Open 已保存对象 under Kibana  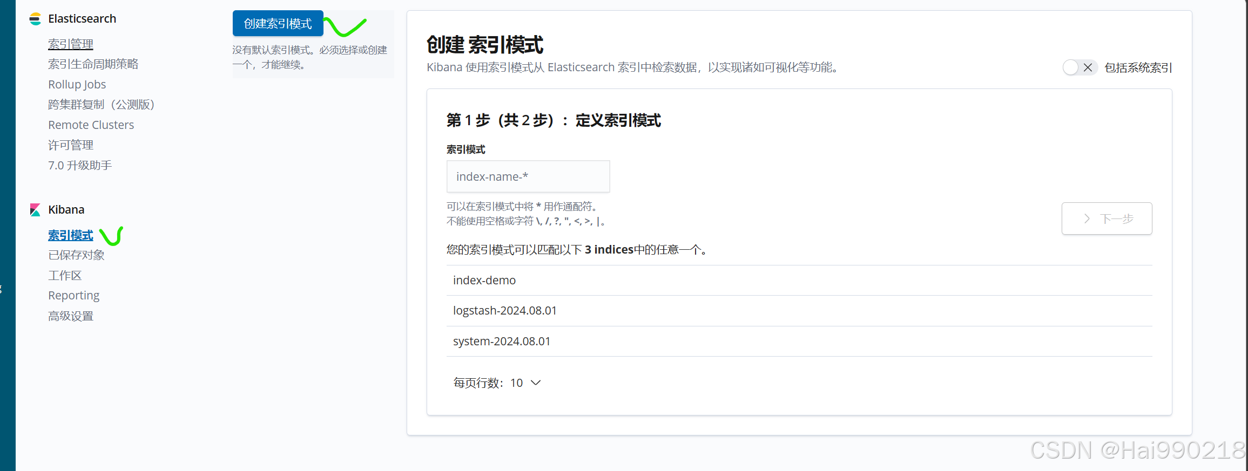[76, 255]
